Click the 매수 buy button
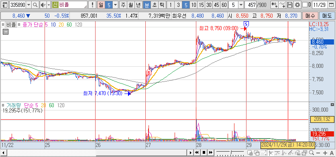The image size is (336, 157). (310, 16)
